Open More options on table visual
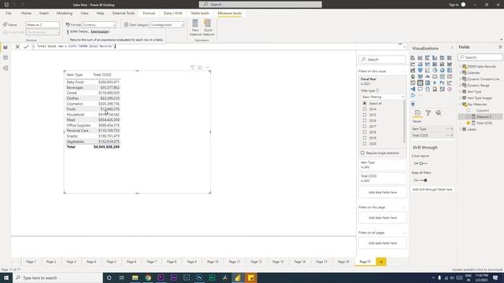The height and width of the screenshot is (283, 504). [207, 68]
